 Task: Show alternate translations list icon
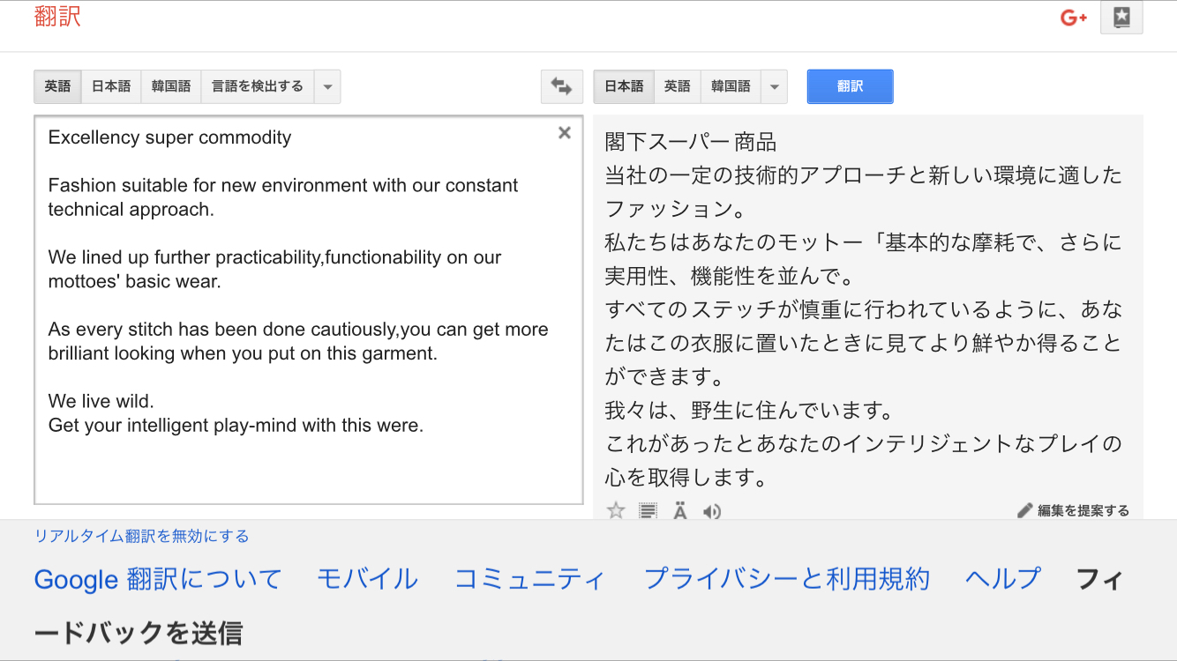pos(648,510)
